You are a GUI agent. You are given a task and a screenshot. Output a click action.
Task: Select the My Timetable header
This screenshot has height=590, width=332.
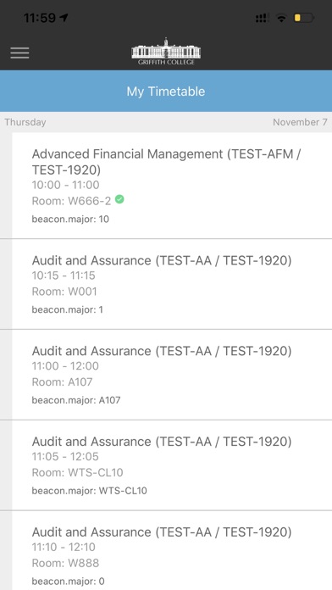166,91
